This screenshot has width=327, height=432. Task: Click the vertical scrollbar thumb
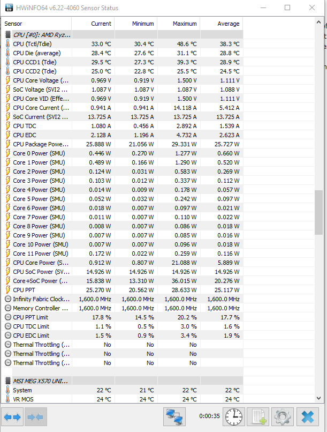point(319,212)
